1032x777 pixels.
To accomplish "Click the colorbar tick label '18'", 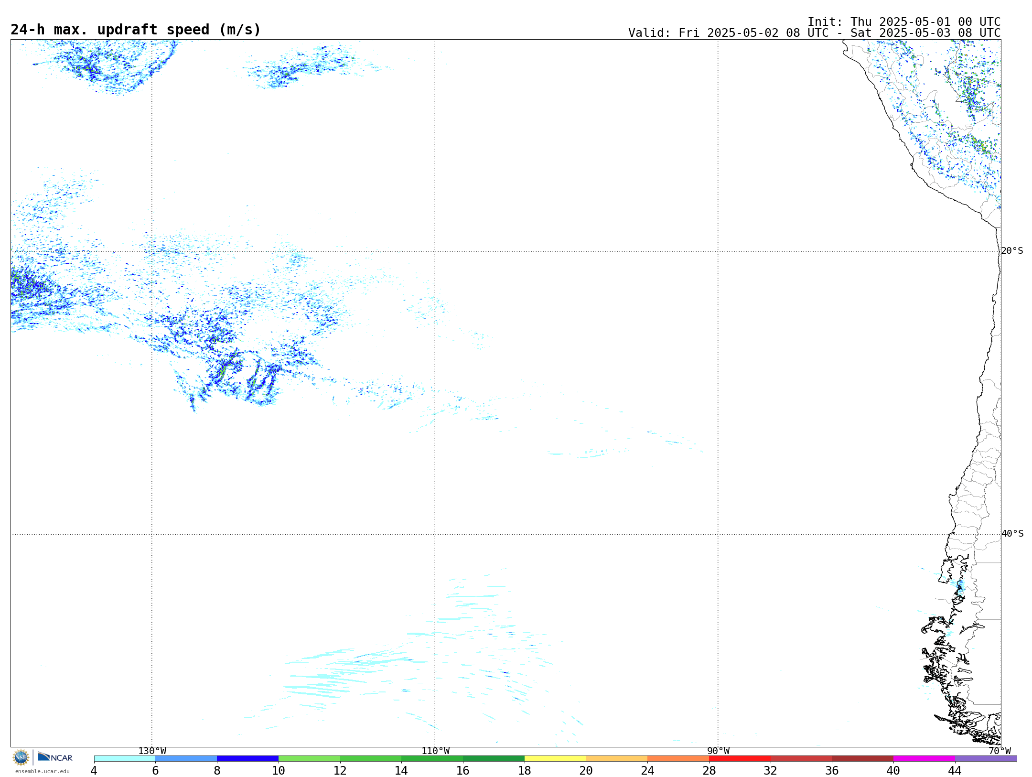I will pyautogui.click(x=525, y=771).
